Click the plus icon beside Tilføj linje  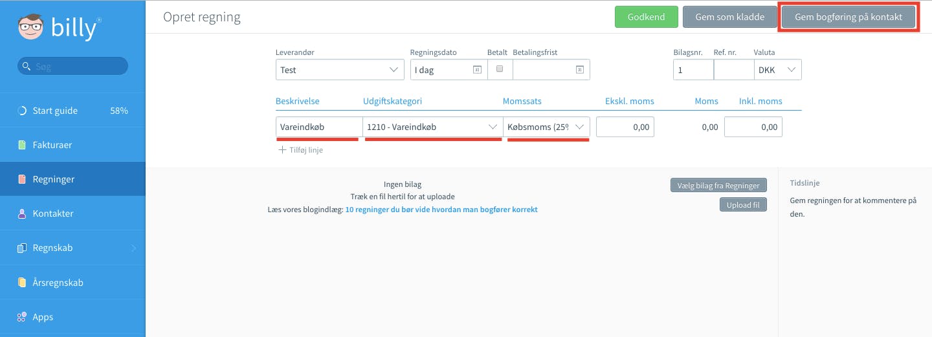(282, 150)
